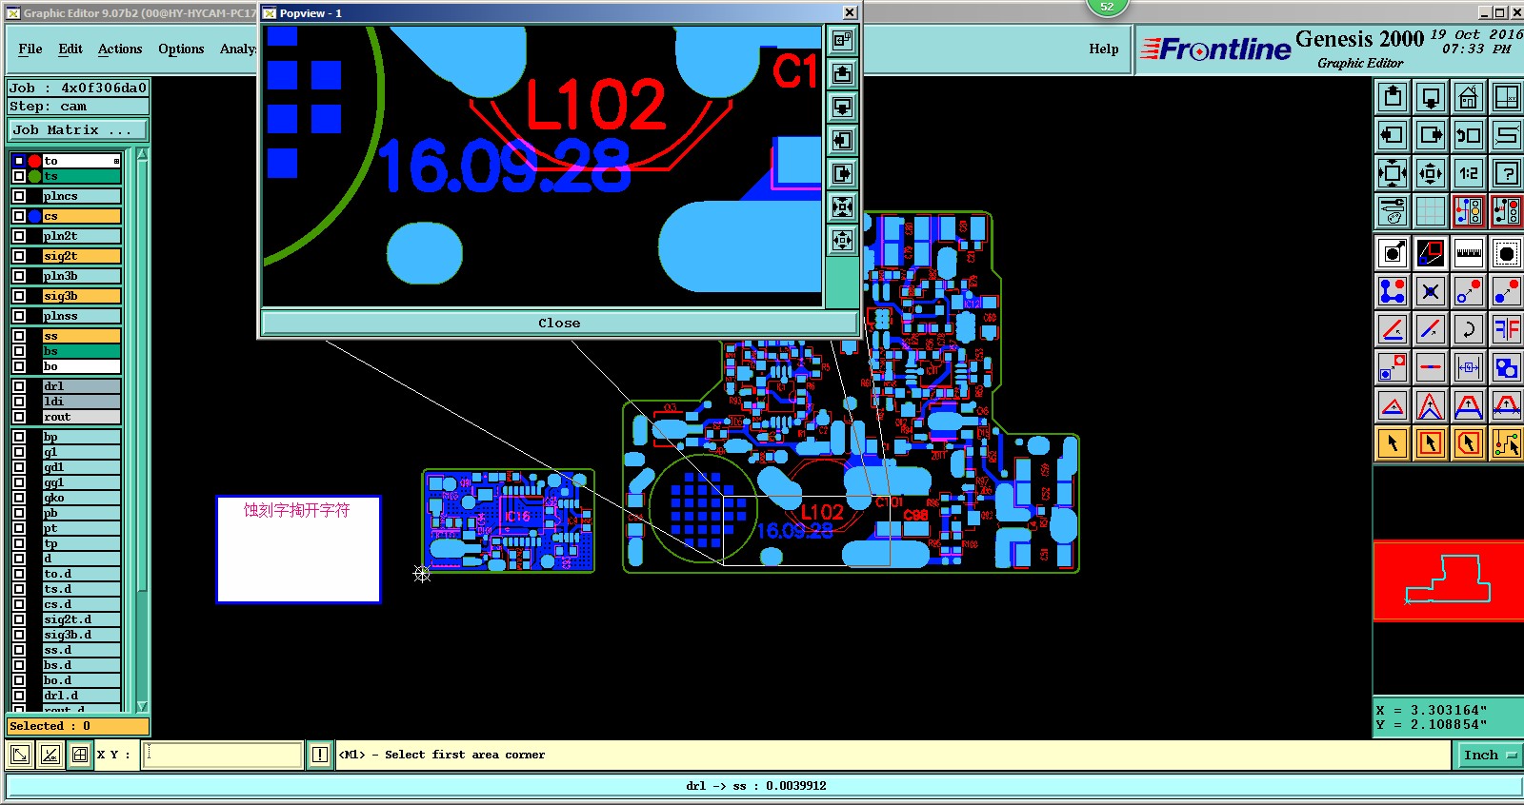Click the overlapping blue circles contour icon

[x=1507, y=367]
